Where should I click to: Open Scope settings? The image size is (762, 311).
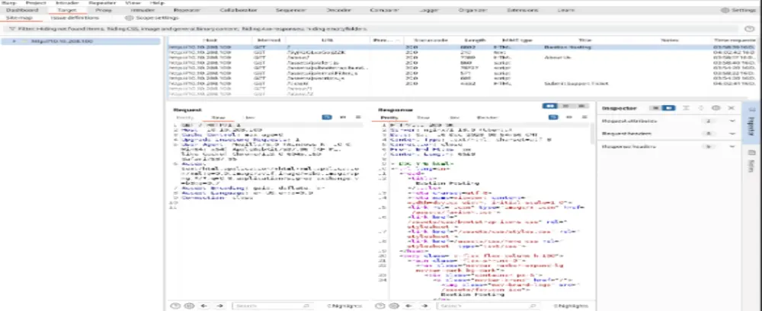pyautogui.click(x=152, y=17)
